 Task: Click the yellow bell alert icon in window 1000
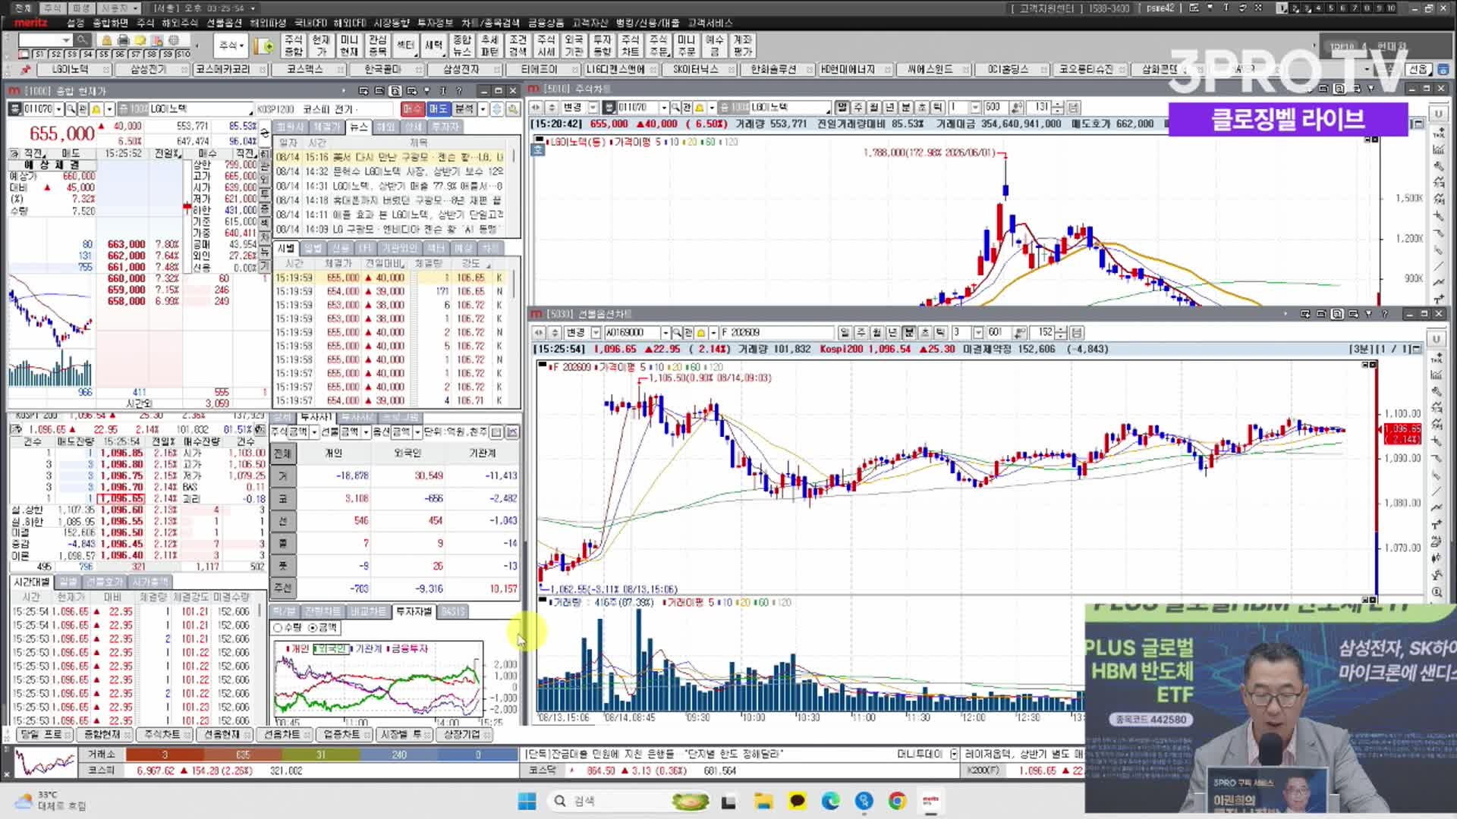pyautogui.click(x=96, y=109)
